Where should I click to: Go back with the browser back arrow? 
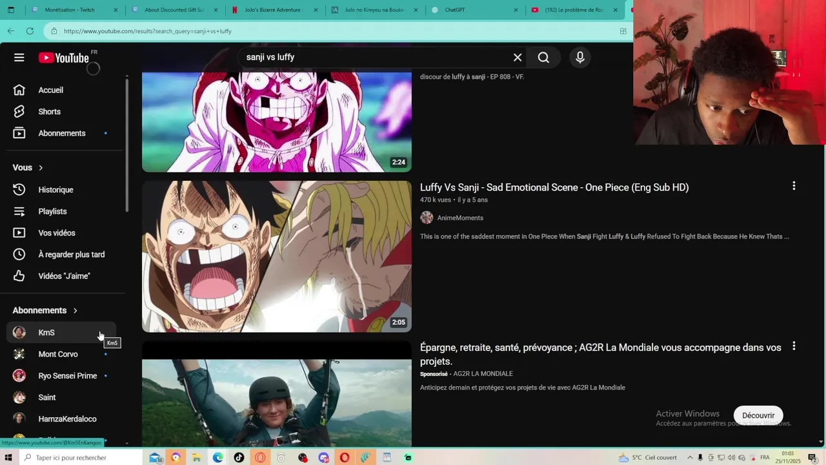point(11,31)
